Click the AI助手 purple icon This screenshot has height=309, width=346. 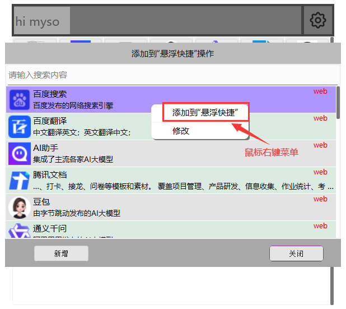20,153
